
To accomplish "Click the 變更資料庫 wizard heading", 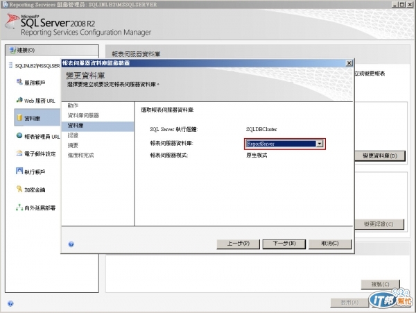I will tap(85, 76).
